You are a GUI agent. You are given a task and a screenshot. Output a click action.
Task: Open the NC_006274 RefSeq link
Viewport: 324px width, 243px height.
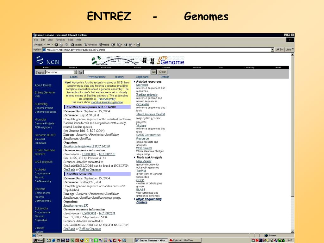[107, 214]
